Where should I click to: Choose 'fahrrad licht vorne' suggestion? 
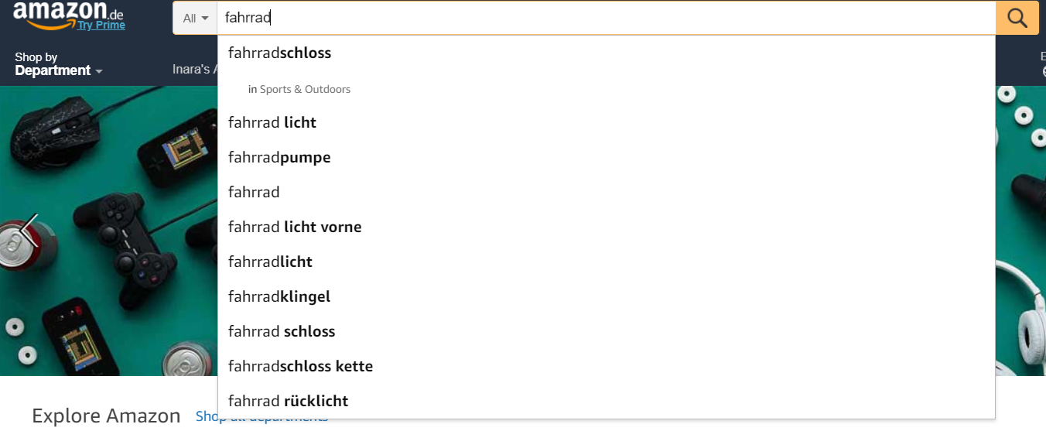(x=295, y=227)
